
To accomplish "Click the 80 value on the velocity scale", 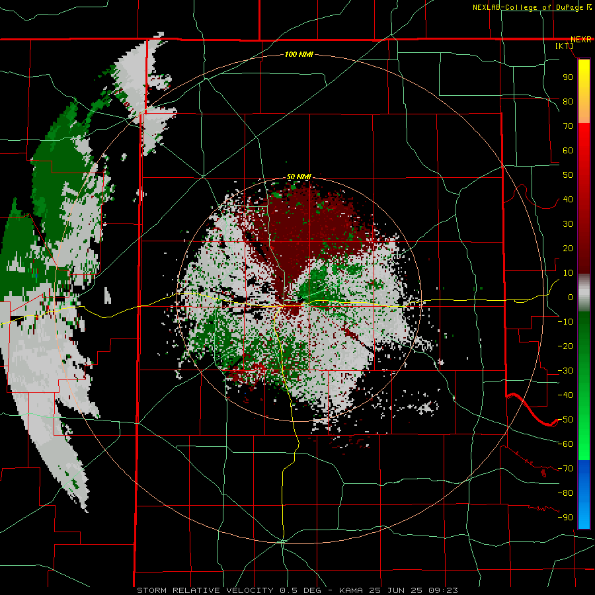I will pos(568,101).
